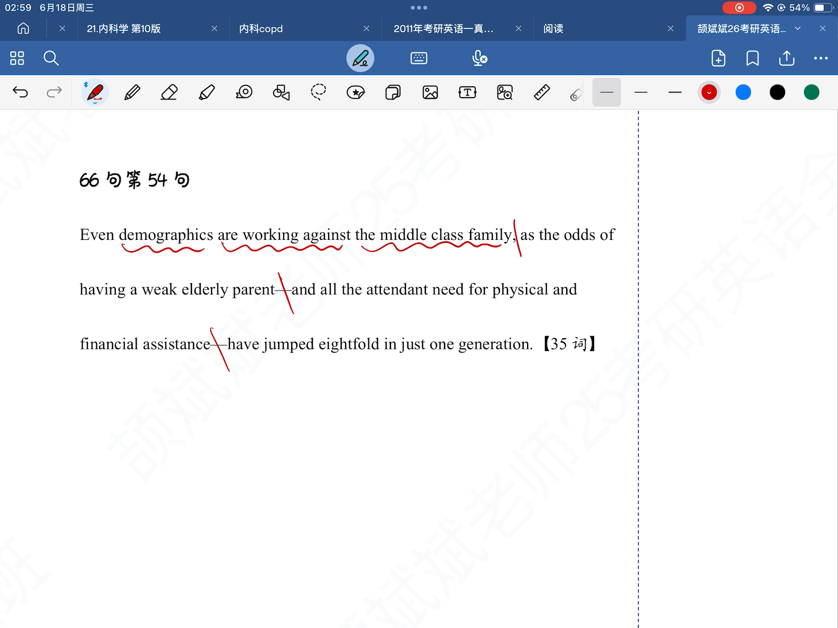Tap the screen recording indicator
This screenshot has width=838, height=628.
(x=739, y=8)
